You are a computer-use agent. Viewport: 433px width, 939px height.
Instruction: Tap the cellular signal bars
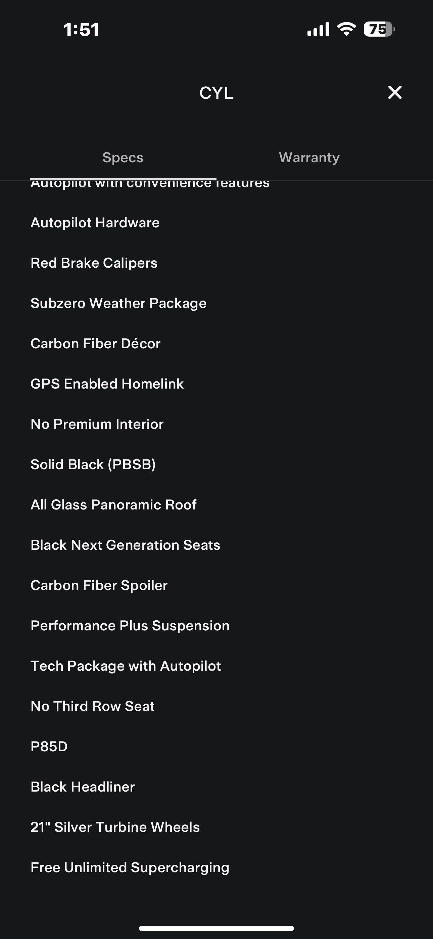[318, 29]
